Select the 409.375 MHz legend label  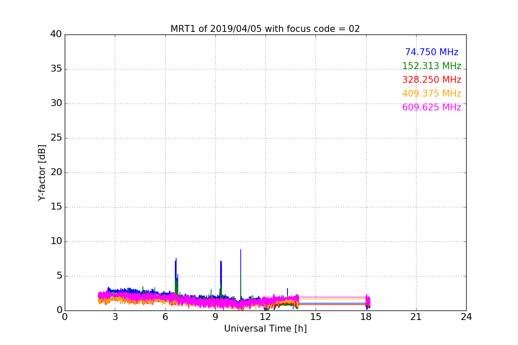point(432,94)
